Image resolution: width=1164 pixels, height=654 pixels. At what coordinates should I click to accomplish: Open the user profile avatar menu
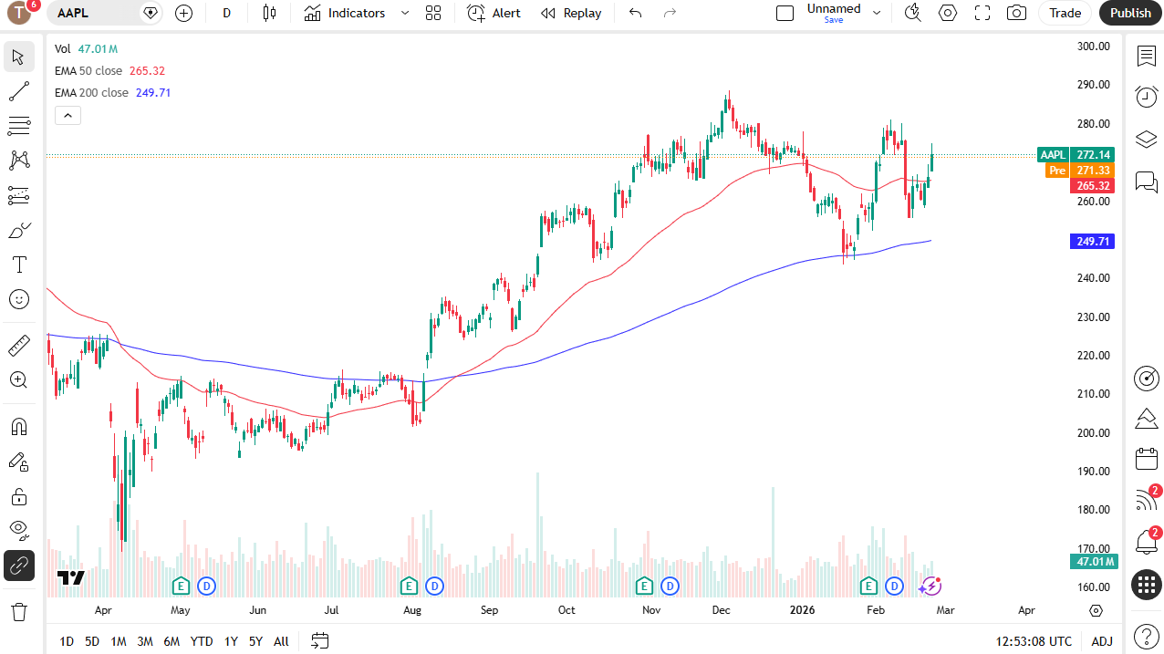(x=20, y=13)
